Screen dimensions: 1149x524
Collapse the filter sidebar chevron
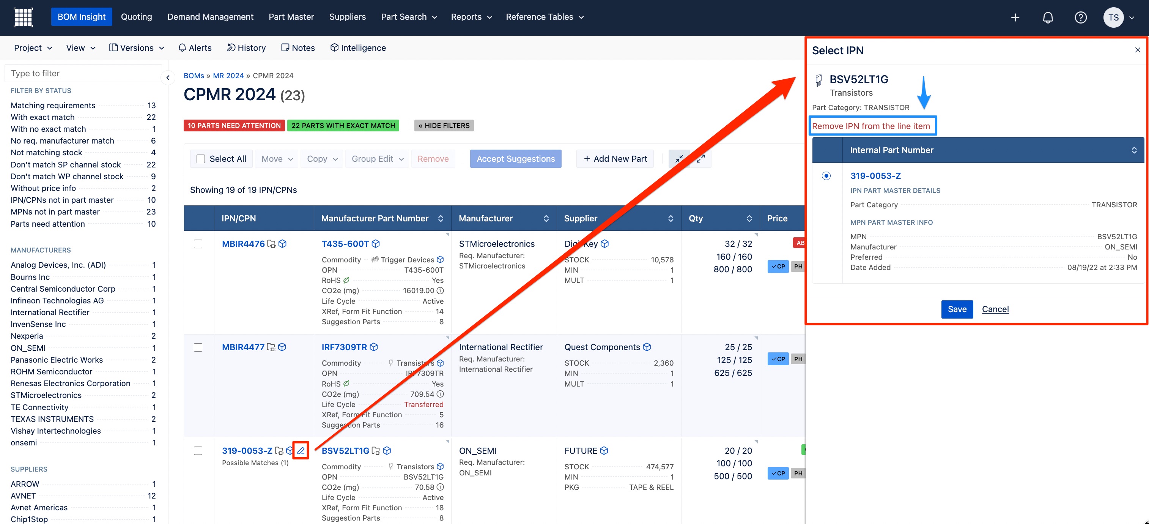pyautogui.click(x=168, y=78)
